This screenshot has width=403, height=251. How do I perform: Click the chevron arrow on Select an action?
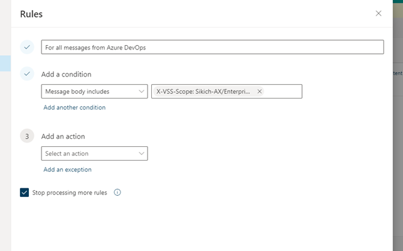[x=141, y=154]
